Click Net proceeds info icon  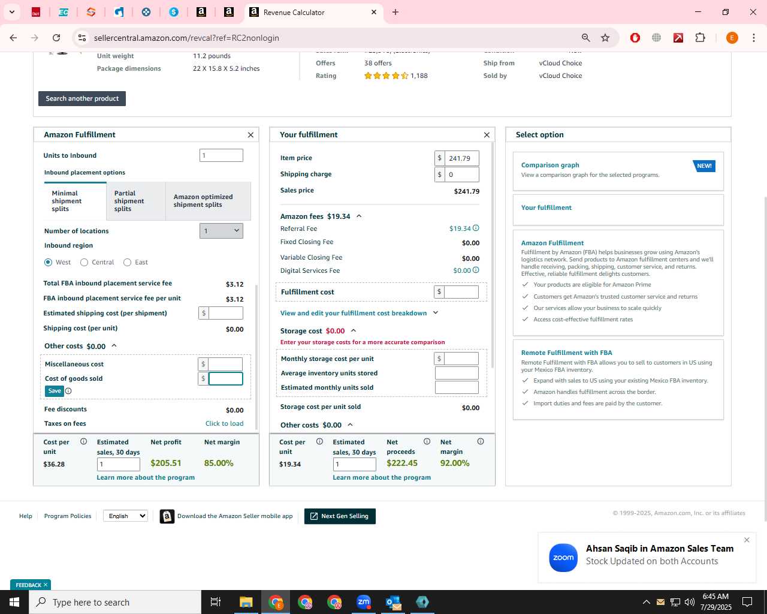(x=427, y=441)
